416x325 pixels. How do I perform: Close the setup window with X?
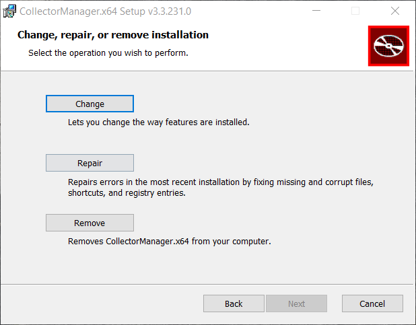[x=395, y=11]
